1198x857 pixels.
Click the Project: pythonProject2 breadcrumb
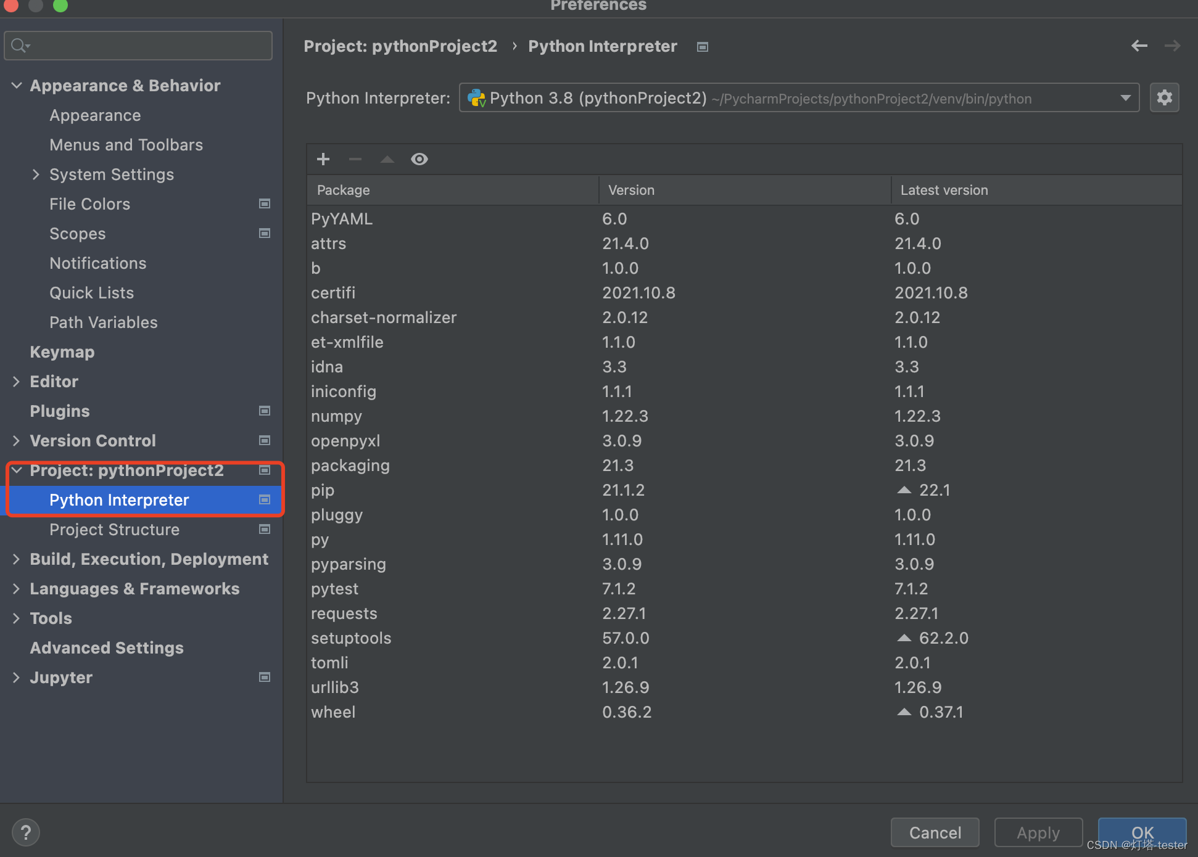[x=400, y=46]
